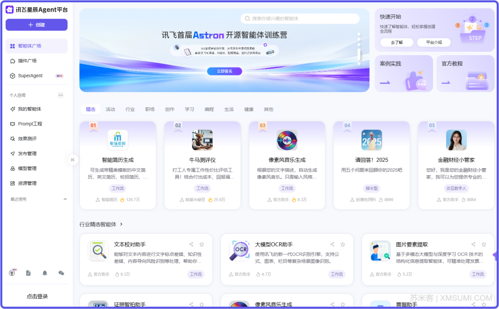The image size is (499, 309).
Task: Open 发布管理 in the sidebar
Action: [37, 154]
